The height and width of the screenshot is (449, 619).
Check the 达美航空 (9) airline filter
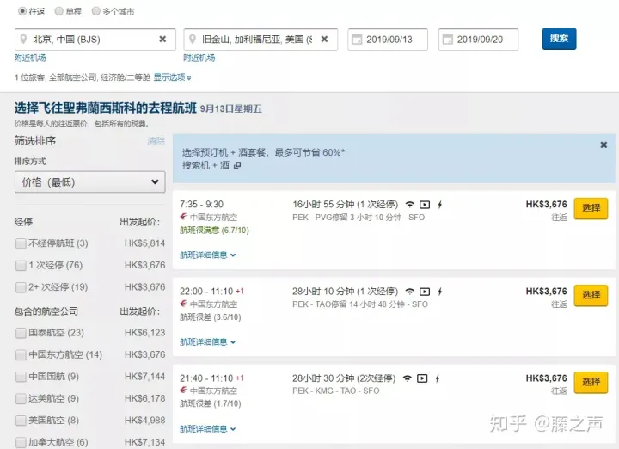click(21, 398)
